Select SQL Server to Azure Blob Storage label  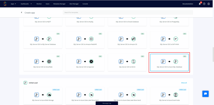43,100
